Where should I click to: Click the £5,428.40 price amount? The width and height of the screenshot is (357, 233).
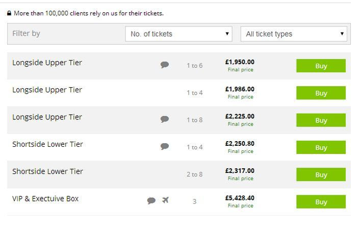click(x=240, y=198)
